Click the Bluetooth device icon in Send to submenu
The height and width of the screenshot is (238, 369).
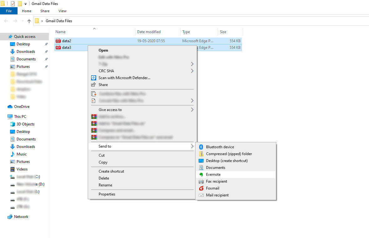click(201, 147)
